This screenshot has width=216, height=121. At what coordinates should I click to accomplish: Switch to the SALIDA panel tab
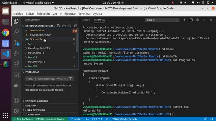point(86,20)
